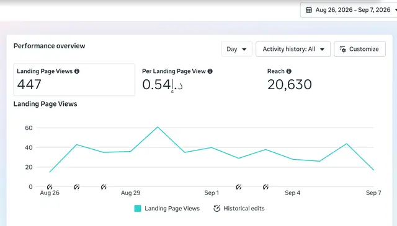Click the Landing Page Views chart title
Viewport: 397px width, 226px height.
coord(45,104)
